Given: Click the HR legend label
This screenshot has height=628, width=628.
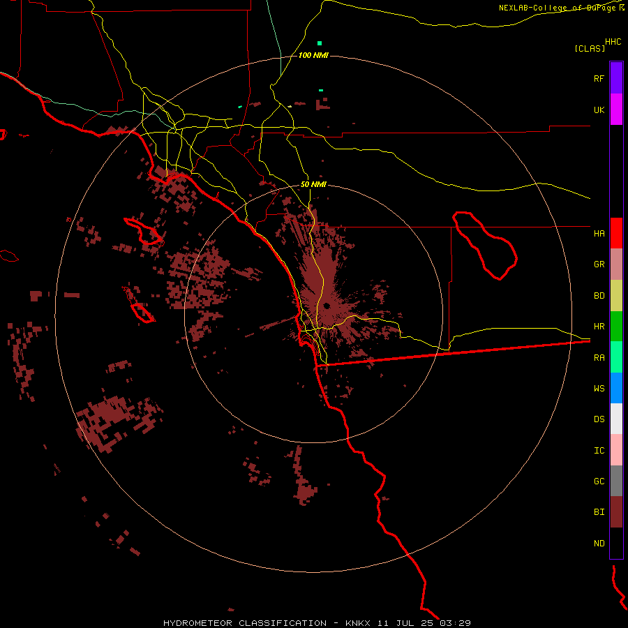Looking at the screenshot, I should pos(599,327).
